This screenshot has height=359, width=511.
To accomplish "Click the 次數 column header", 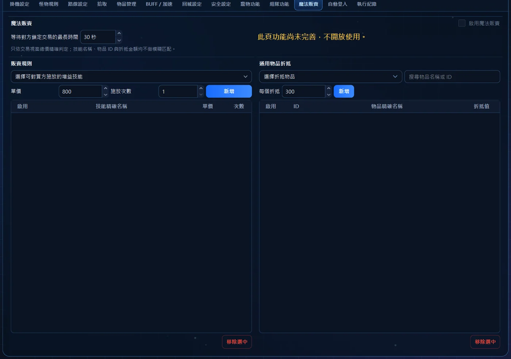I will click(x=239, y=107).
